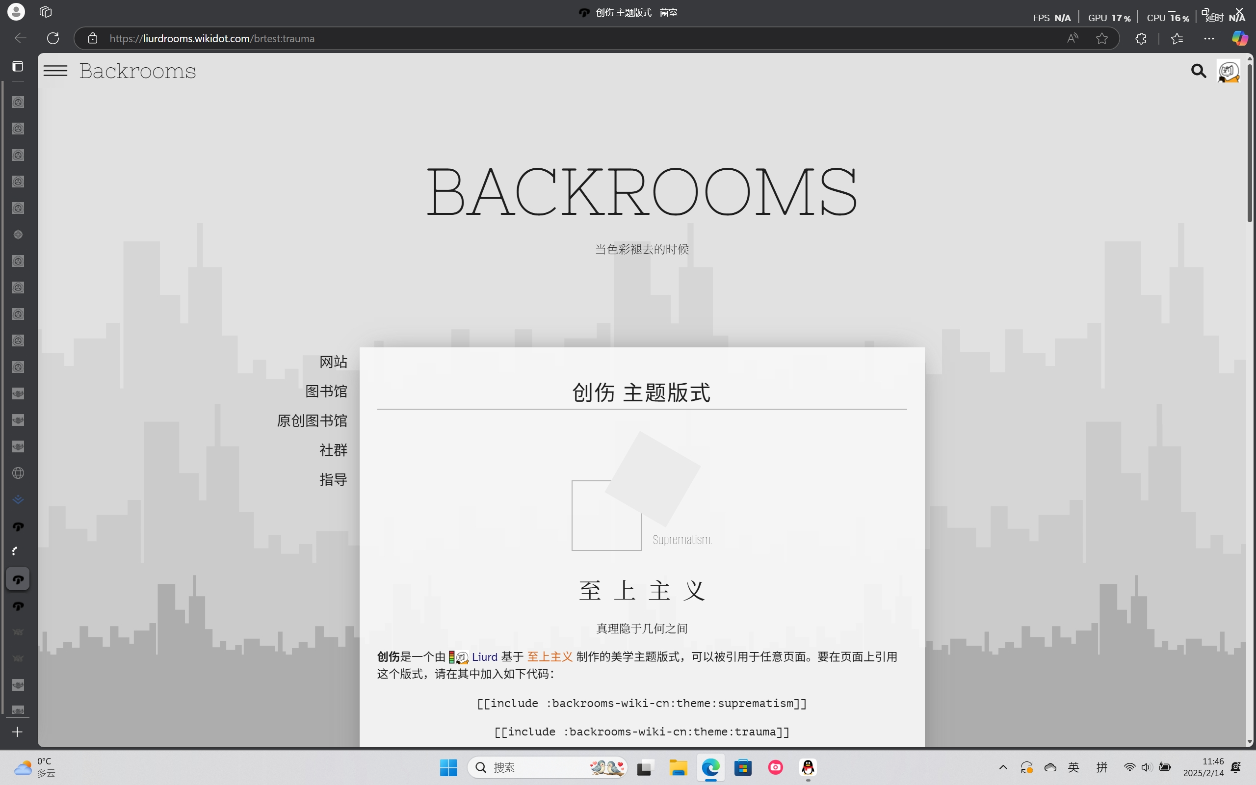1256x785 pixels.
Task: Open the 指导 navigation menu
Action: pyautogui.click(x=333, y=480)
